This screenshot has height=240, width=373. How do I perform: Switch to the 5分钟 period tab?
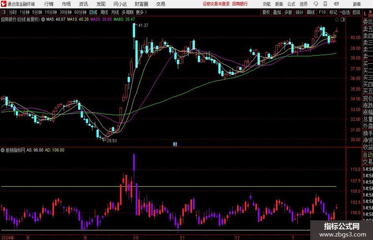coord(37,12)
